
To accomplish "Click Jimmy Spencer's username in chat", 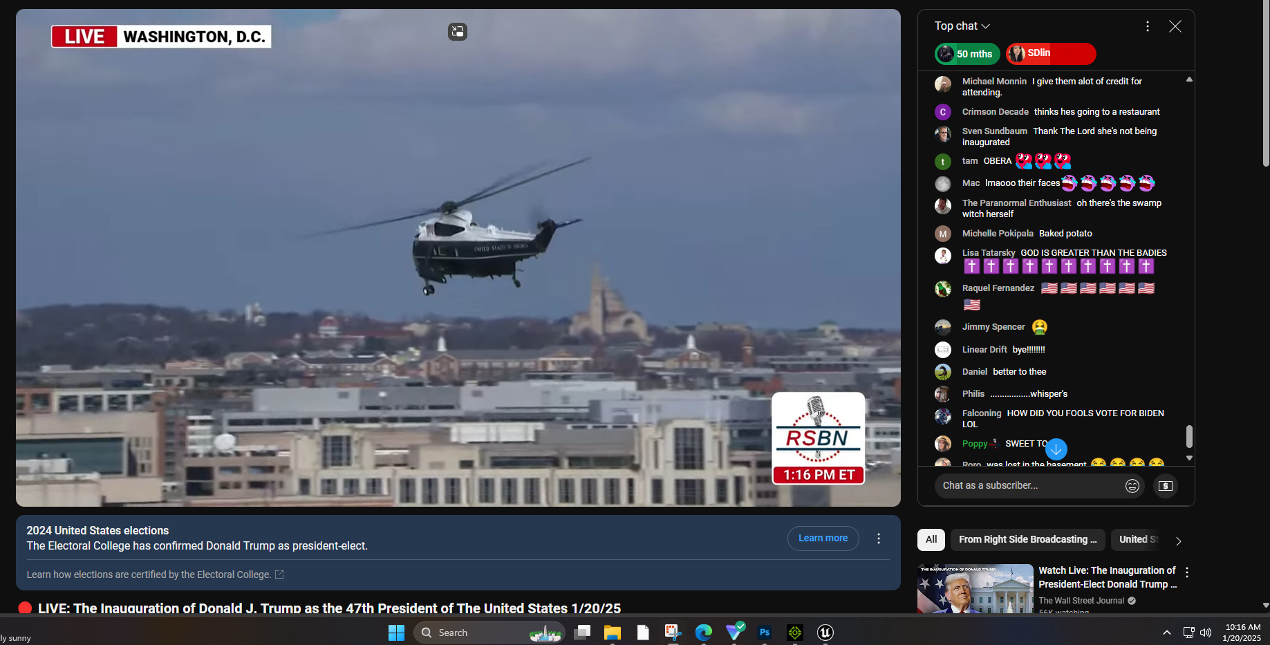I will 993,327.
